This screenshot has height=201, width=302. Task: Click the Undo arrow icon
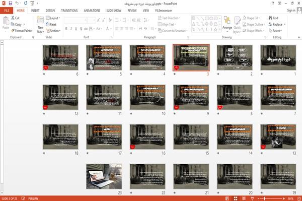[17, 3]
